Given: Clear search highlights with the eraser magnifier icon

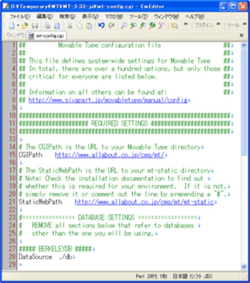Looking at the screenshot, I should (x=162, y=26).
